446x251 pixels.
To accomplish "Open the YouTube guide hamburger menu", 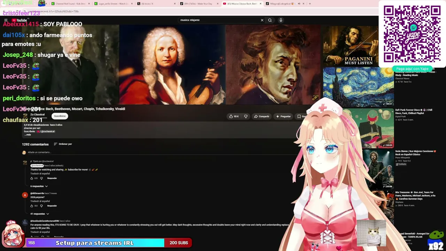I will 6,20.
